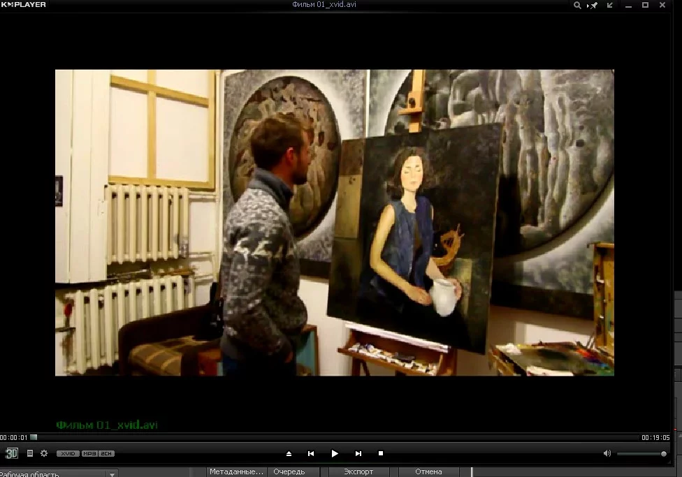Image resolution: width=682 pixels, height=477 pixels.
Task: Click the middle of the seek bar
Action: [x=335, y=437]
